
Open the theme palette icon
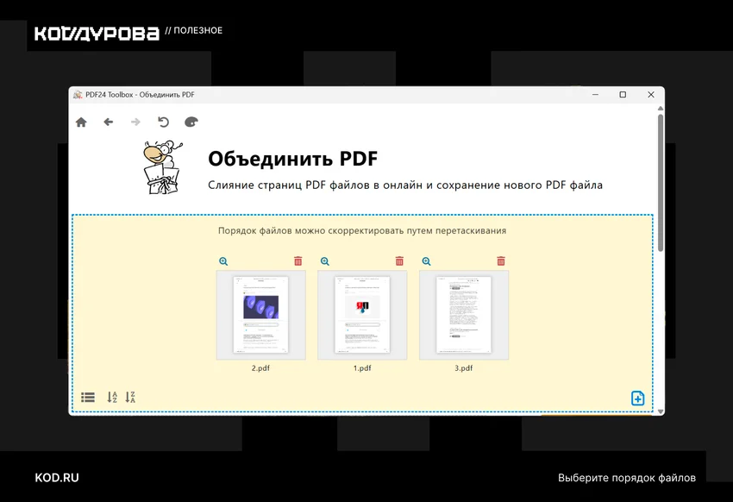click(191, 122)
